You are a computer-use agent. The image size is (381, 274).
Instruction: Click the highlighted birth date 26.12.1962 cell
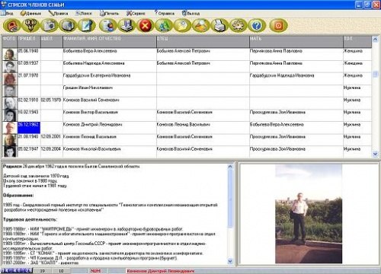click(x=29, y=128)
